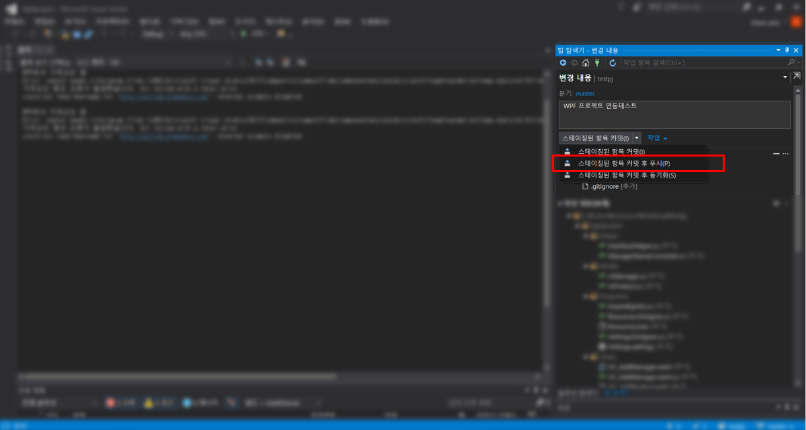This screenshot has height=430, width=806.
Task: Click the Team Explorer scroll-up arrow
Action: pyautogui.click(x=798, y=89)
